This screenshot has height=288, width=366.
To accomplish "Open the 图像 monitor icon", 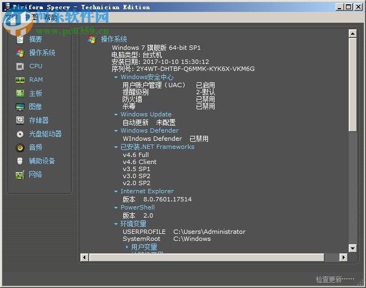I will pyautogui.click(x=20, y=107).
